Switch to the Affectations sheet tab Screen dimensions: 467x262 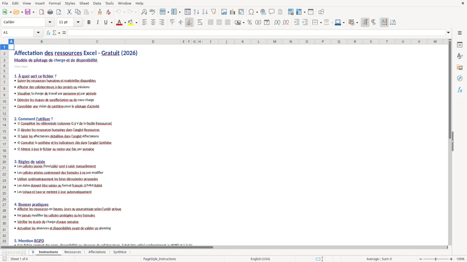coord(97,252)
